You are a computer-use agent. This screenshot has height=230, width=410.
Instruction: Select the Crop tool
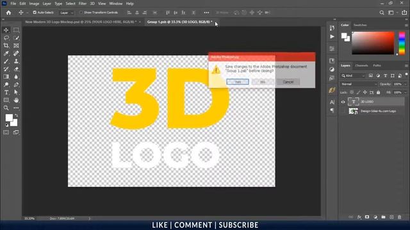pyautogui.click(x=6, y=45)
